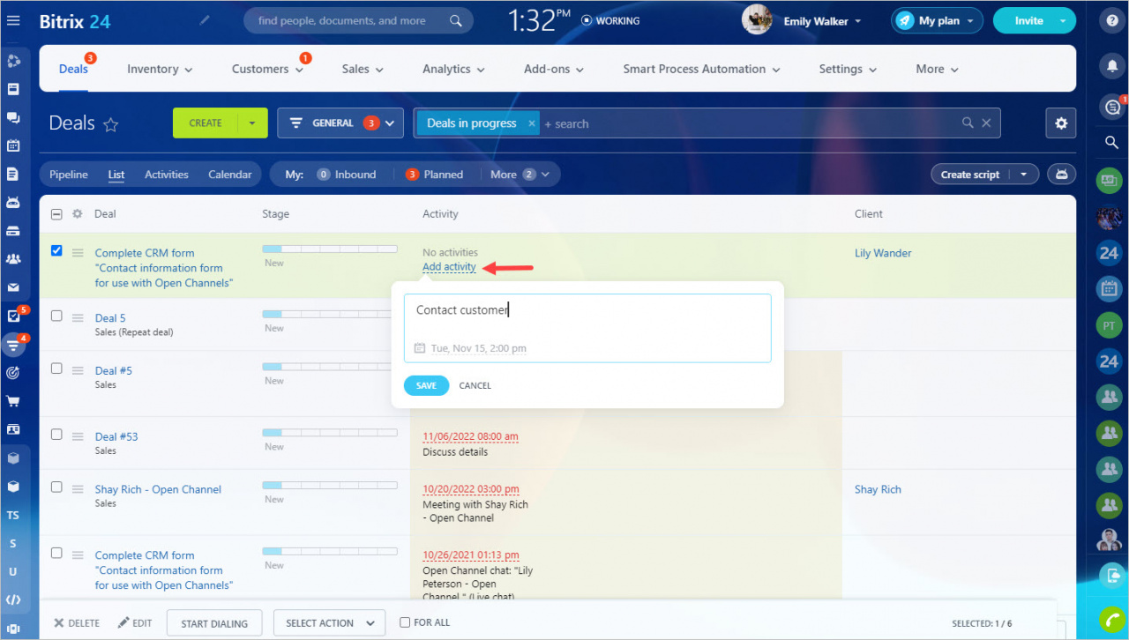Screen dimensions: 1129x640
Task: Click the search icon in right panel
Action: click(1113, 143)
